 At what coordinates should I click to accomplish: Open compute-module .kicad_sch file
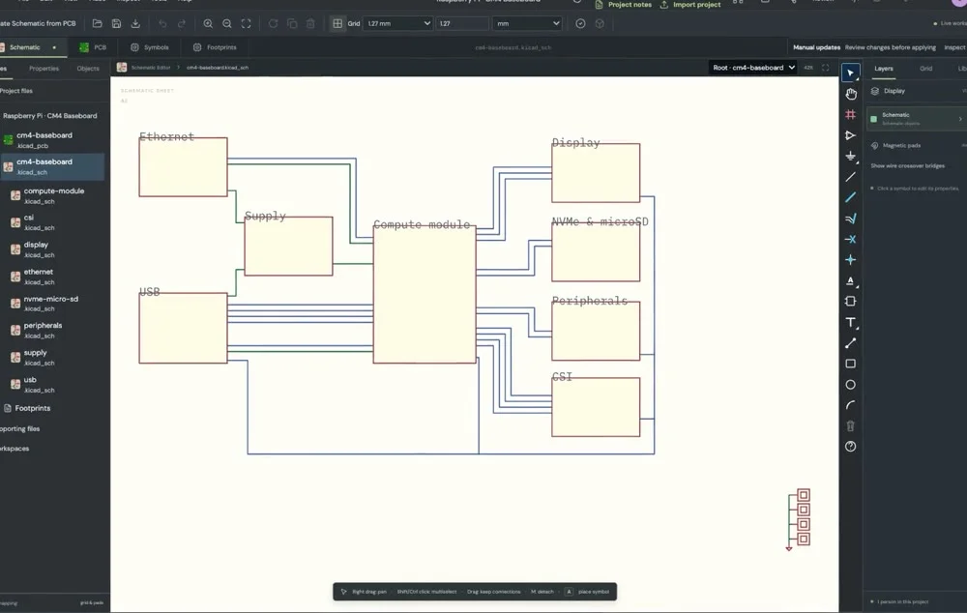(52, 195)
